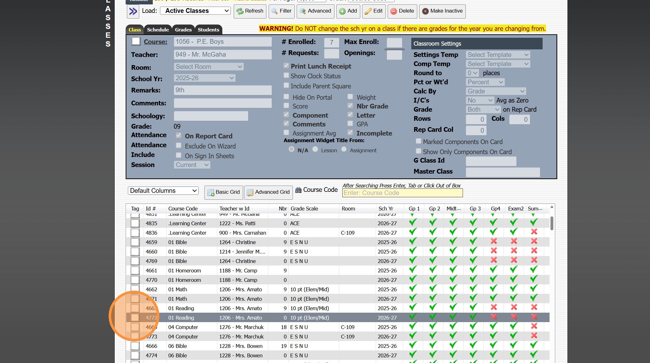Switch to Basic Grid view
Viewport: 650px width, 363px height.
click(224, 192)
